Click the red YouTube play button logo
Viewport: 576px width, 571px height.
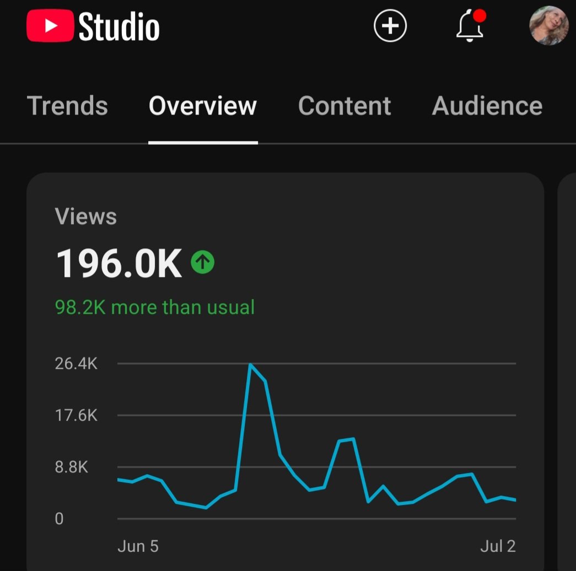pyautogui.click(x=51, y=25)
